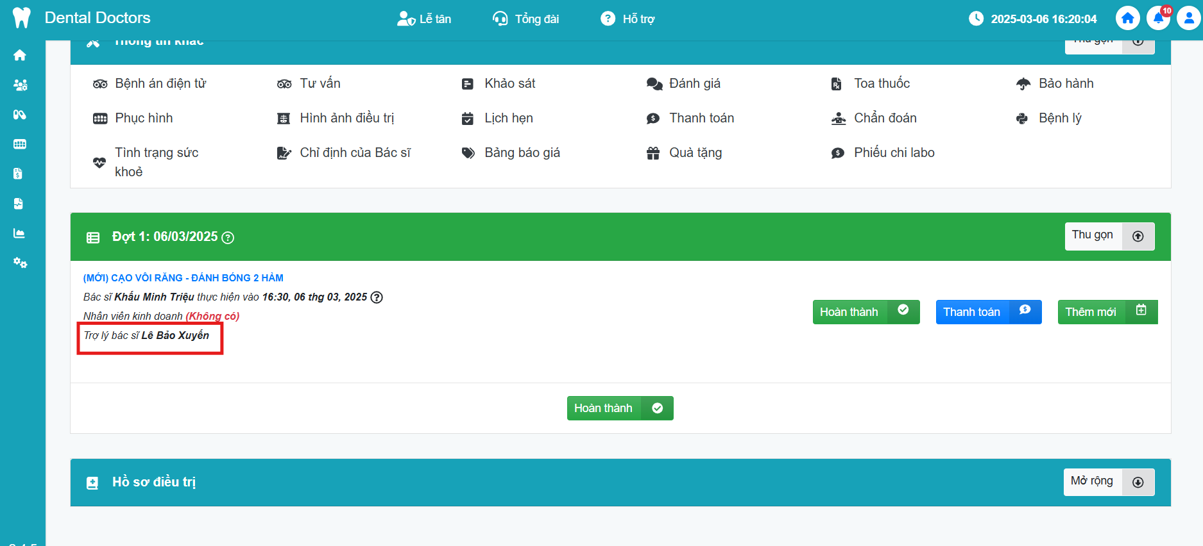Open the Toa thuốc section
This screenshot has height=546, width=1203.
tap(881, 84)
